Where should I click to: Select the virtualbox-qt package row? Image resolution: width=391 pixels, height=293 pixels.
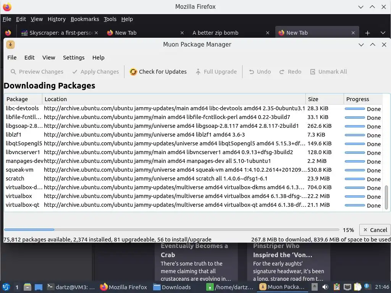pyautogui.click(x=193, y=205)
